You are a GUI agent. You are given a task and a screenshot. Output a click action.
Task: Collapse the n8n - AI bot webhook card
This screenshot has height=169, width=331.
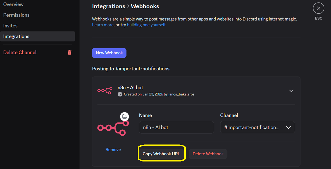point(291,91)
